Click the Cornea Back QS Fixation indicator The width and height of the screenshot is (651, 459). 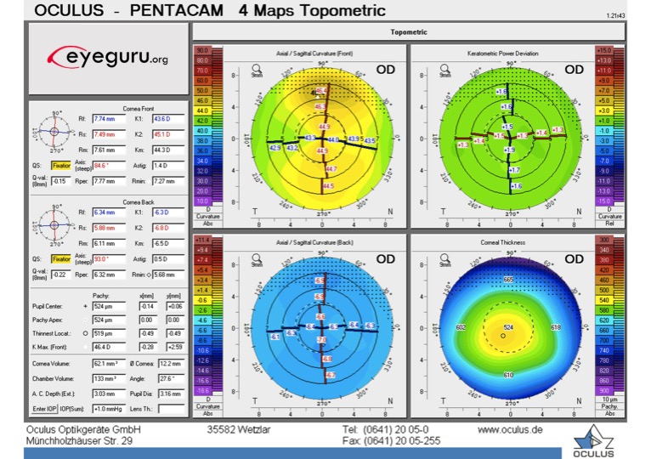point(61,258)
